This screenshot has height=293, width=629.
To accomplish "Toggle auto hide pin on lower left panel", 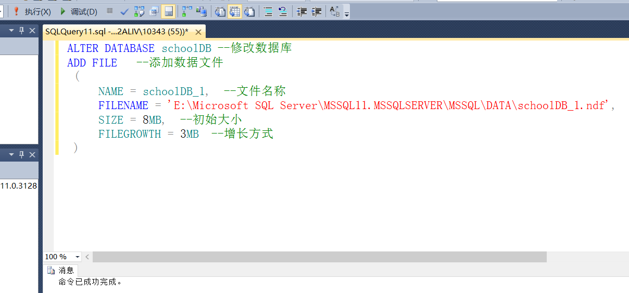I will coord(22,154).
